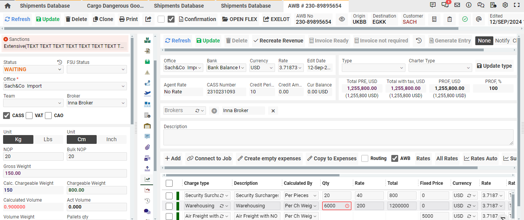Open the mail envelope icon
524x220 pixels.
457,5
